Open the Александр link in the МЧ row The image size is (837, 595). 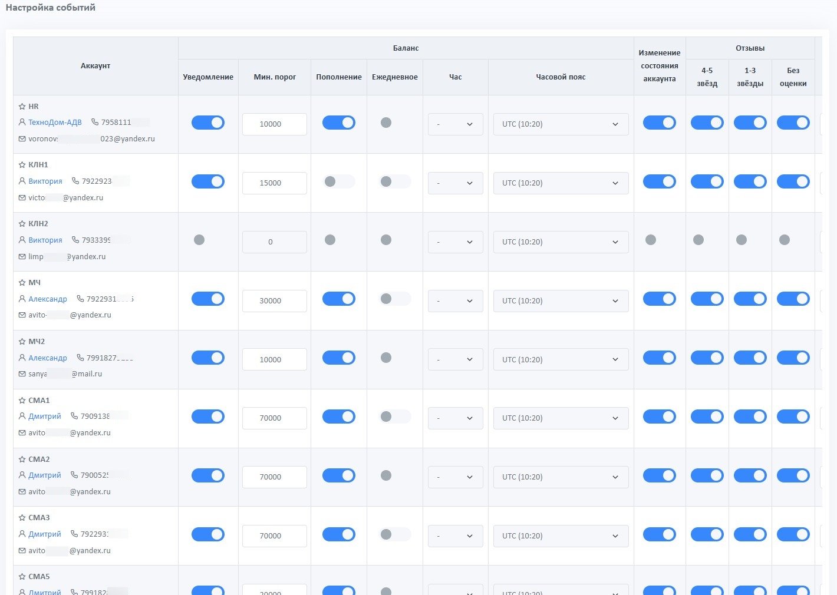[x=48, y=299]
